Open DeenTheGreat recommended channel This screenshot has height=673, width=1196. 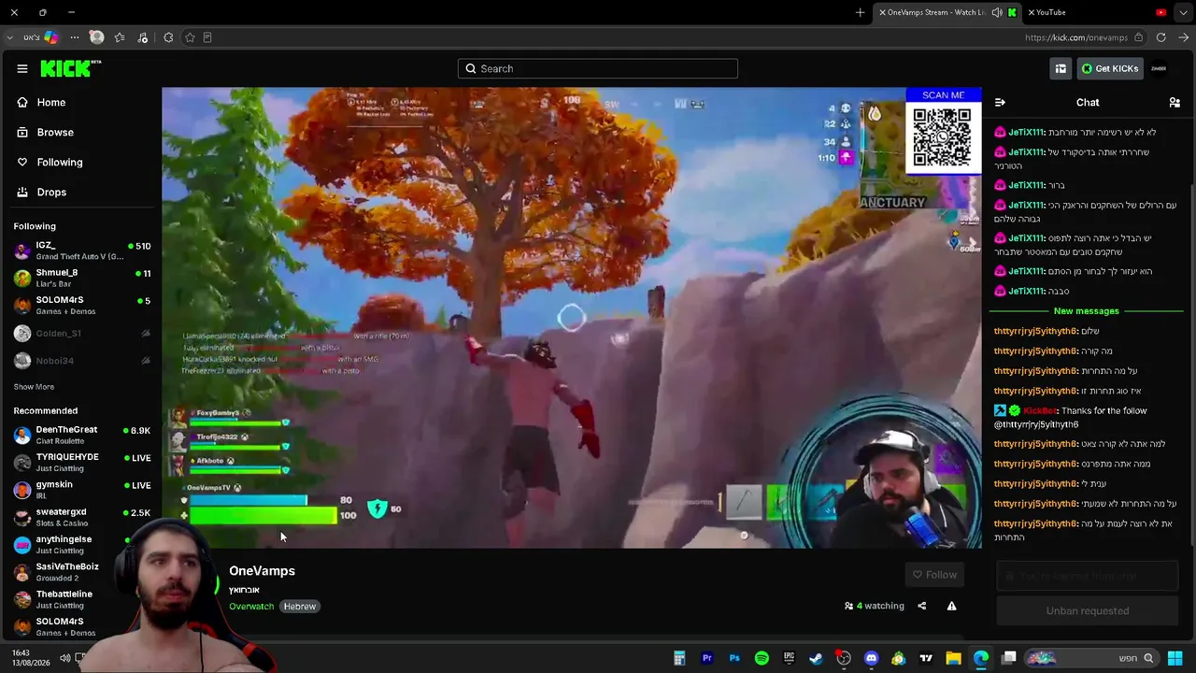(82, 435)
